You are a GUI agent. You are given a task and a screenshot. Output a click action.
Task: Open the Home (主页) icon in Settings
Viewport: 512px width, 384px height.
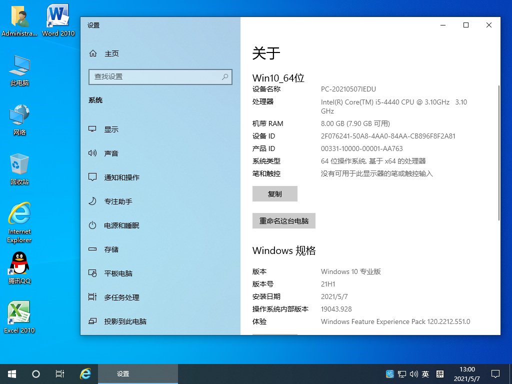[x=93, y=53]
